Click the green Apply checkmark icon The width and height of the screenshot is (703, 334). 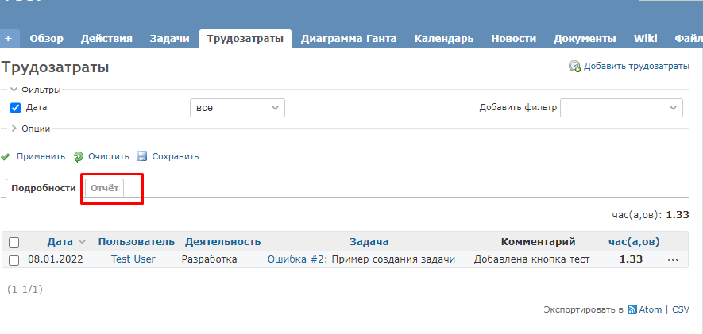6,156
